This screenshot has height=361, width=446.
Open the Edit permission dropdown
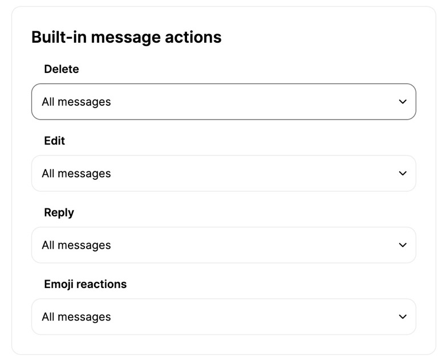pyautogui.click(x=223, y=174)
